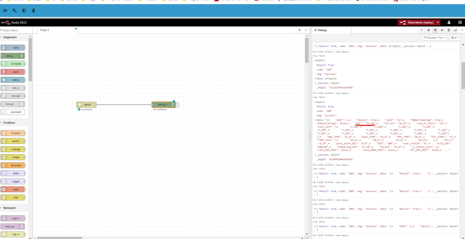Focus the Nodes filtern search field
The image size is (465, 239).
tap(16, 30)
